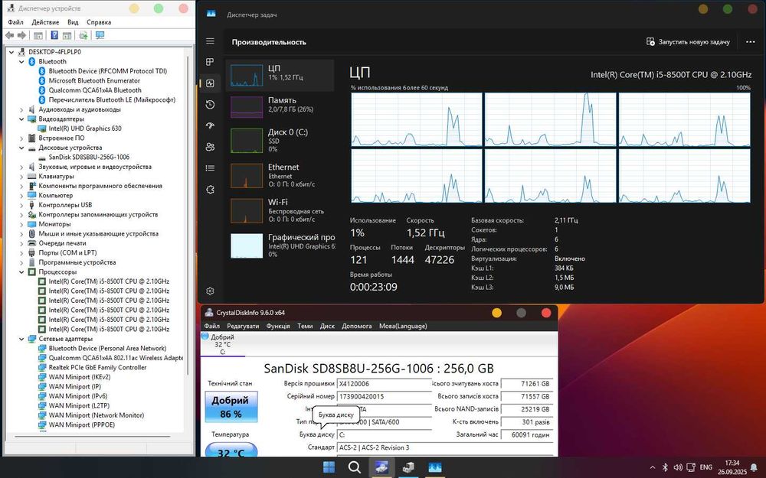Open the Windows Start button on the taskbar
This screenshot has width=766, height=478.
coord(329,467)
